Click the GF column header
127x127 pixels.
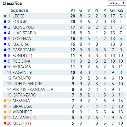pyautogui.click(x=113, y=10)
